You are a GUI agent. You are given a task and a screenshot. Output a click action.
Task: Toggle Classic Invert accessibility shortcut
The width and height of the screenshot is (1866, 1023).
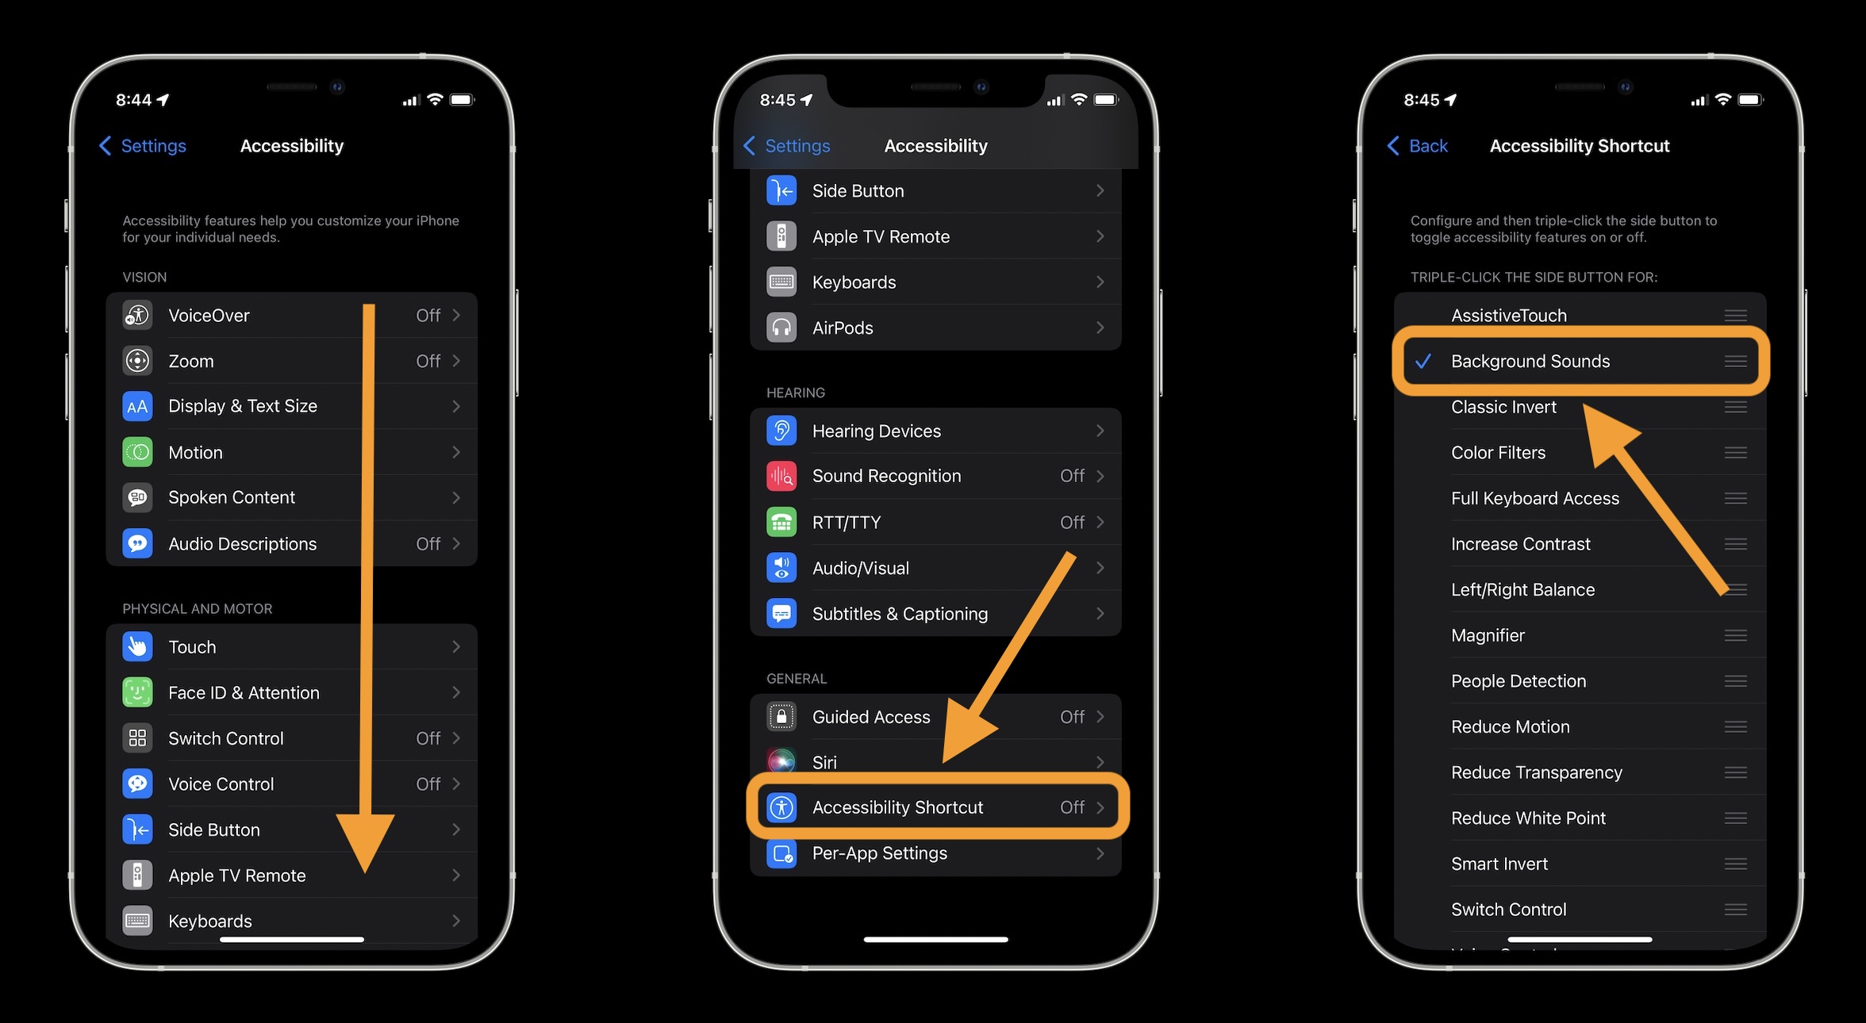[x=1503, y=406]
